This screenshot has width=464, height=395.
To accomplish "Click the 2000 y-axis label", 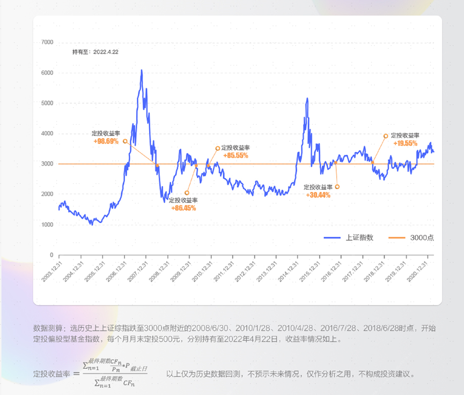I will [47, 194].
